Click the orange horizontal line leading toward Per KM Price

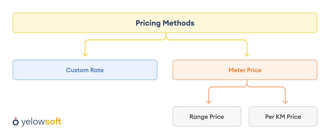(267, 87)
